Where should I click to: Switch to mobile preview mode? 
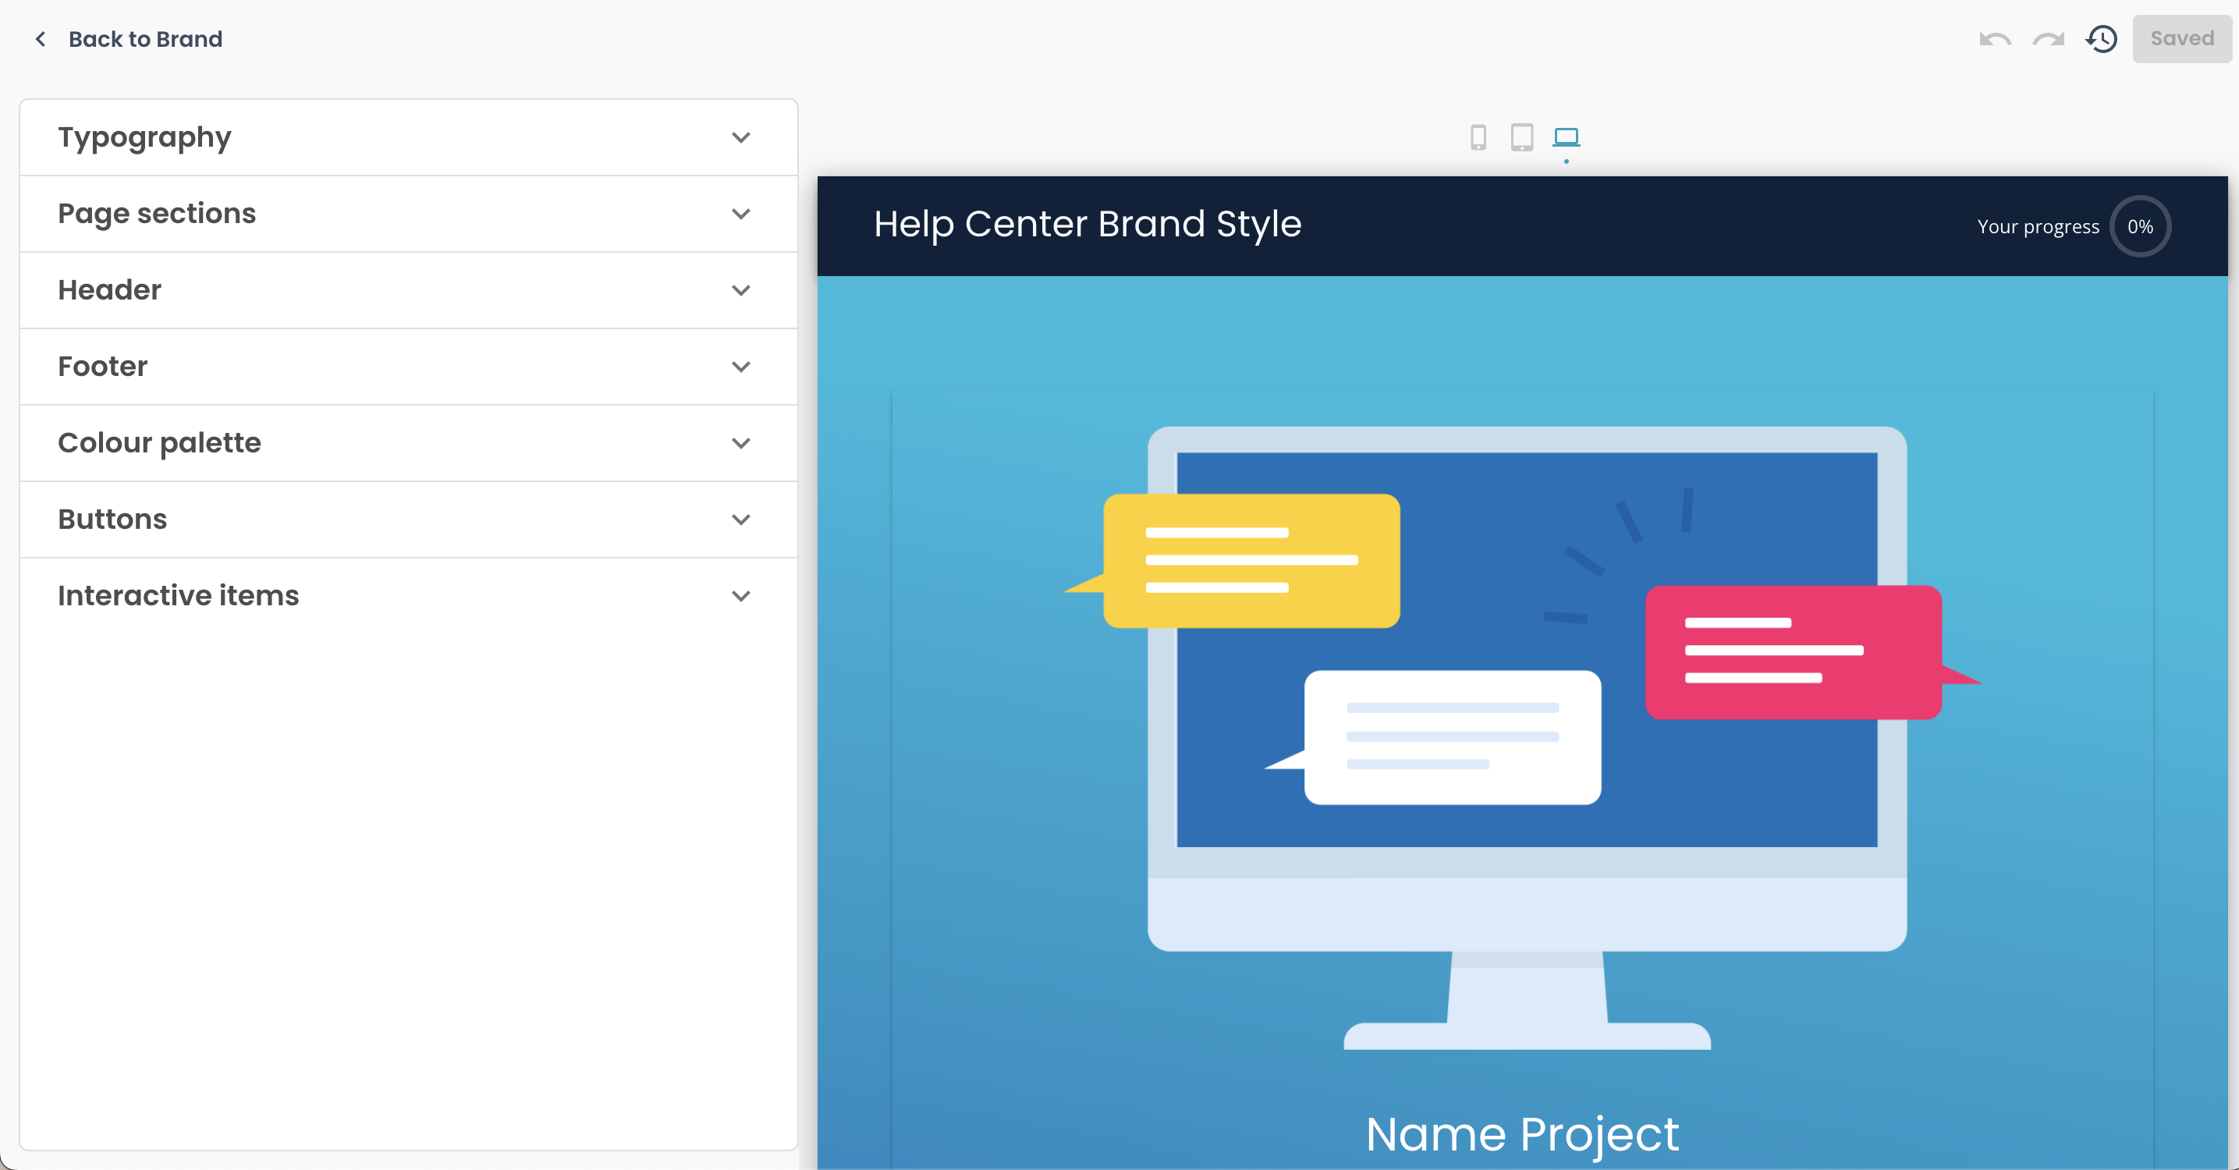coord(1479,137)
